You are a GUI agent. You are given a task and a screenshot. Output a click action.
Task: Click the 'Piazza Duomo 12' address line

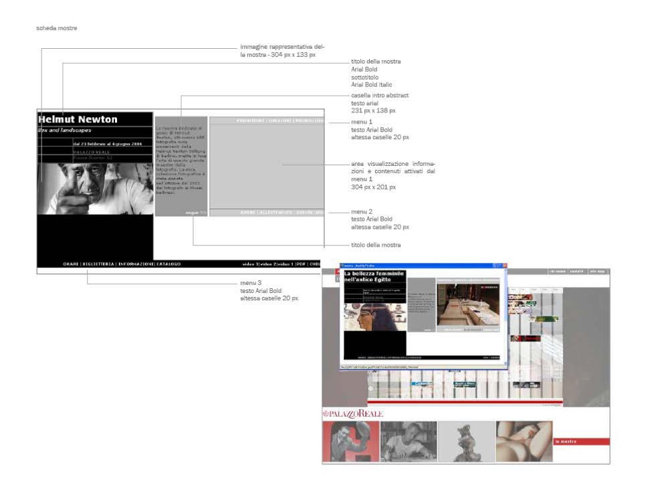pos(93,158)
